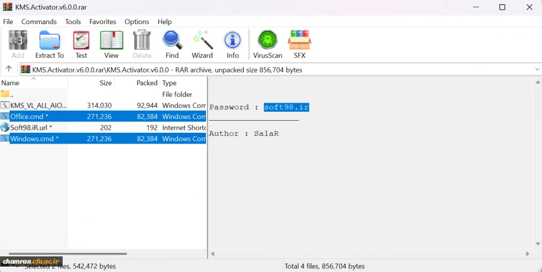Sort the file list by Packed column
The width and height of the screenshot is (542, 272).
coord(137,83)
